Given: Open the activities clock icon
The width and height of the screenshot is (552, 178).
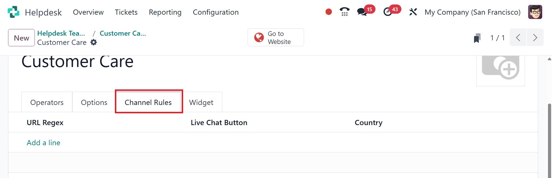Looking at the screenshot, I should point(388,12).
